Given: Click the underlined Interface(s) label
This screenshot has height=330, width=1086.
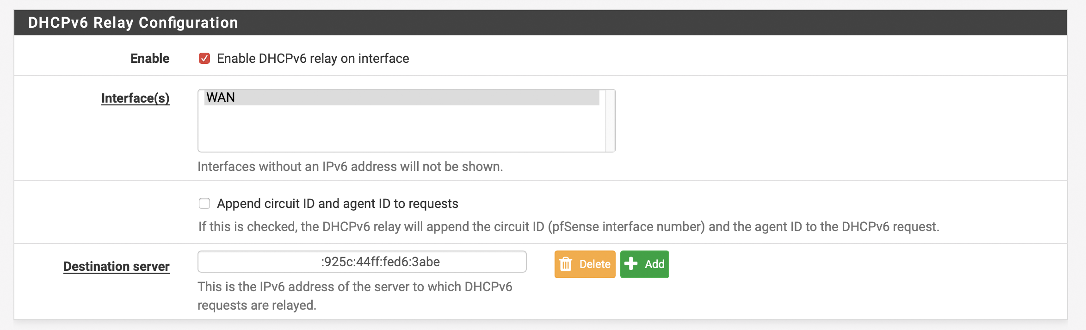Looking at the screenshot, I should tap(135, 98).
